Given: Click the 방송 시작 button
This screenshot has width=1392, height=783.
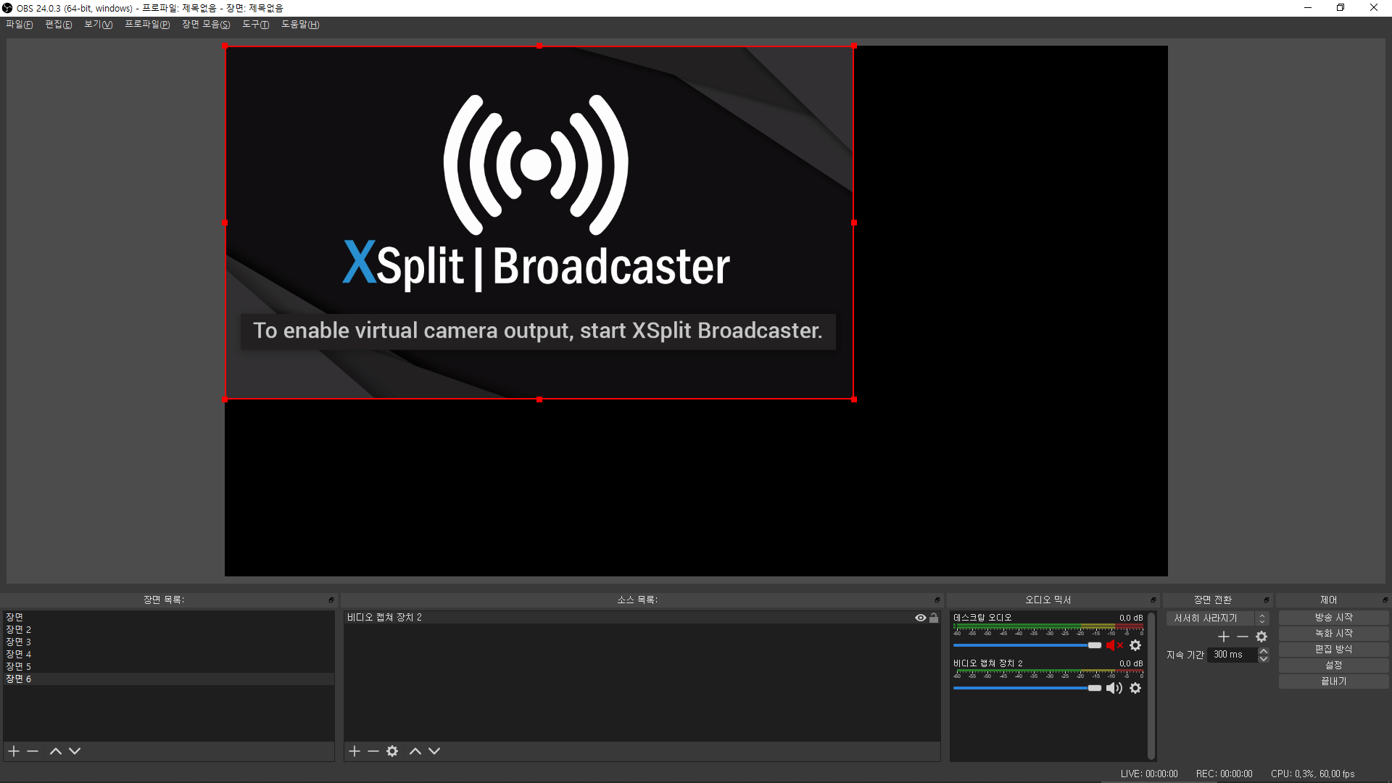Looking at the screenshot, I should click(1333, 618).
